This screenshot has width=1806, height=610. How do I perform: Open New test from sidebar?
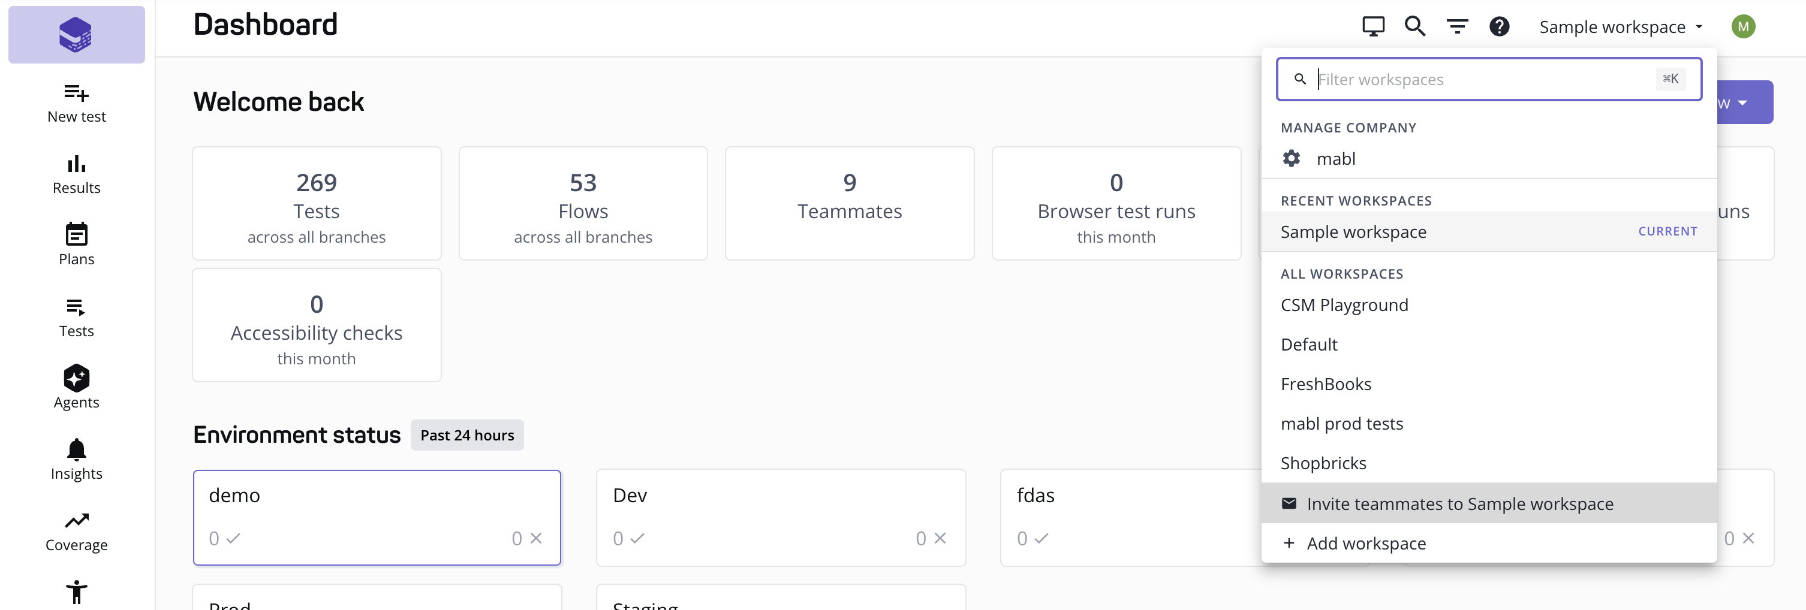coord(76,104)
